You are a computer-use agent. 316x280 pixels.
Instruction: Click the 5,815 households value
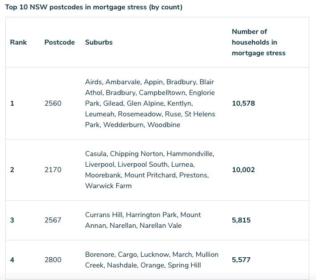241,220
